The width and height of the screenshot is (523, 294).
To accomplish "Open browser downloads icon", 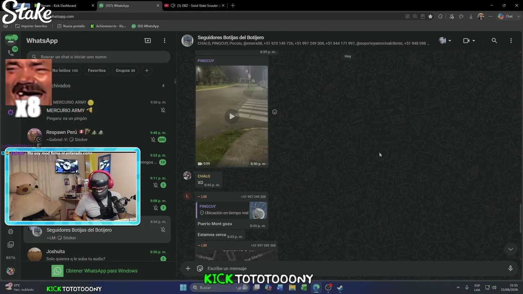I will 471,16.
